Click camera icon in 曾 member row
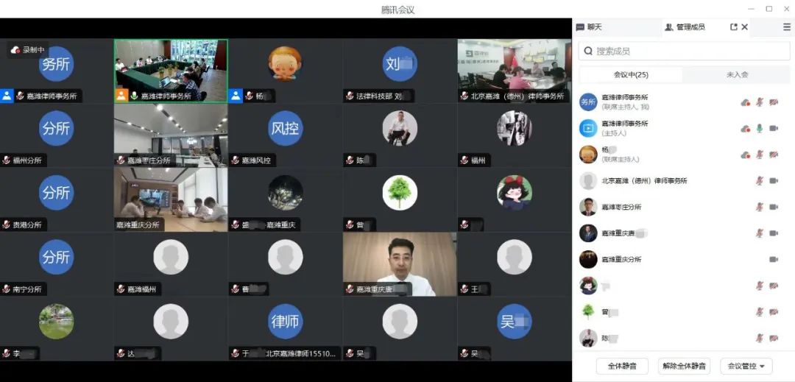795x382 pixels. click(x=773, y=312)
